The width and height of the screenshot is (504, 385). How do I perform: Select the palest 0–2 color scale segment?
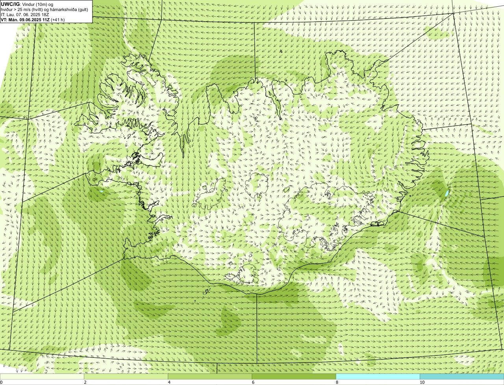[x=42, y=376]
